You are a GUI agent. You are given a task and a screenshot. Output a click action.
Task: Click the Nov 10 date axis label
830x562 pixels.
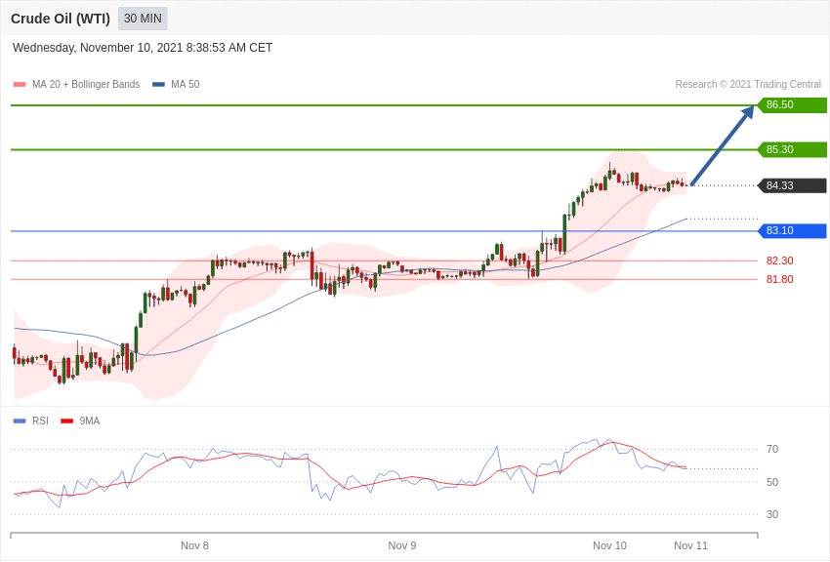tap(609, 545)
